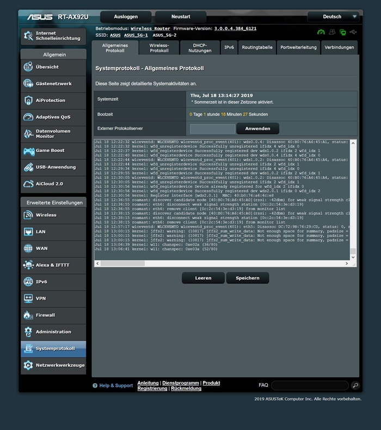The image size is (381, 430).
Task: Click the LAN icon
Action: [28, 232]
